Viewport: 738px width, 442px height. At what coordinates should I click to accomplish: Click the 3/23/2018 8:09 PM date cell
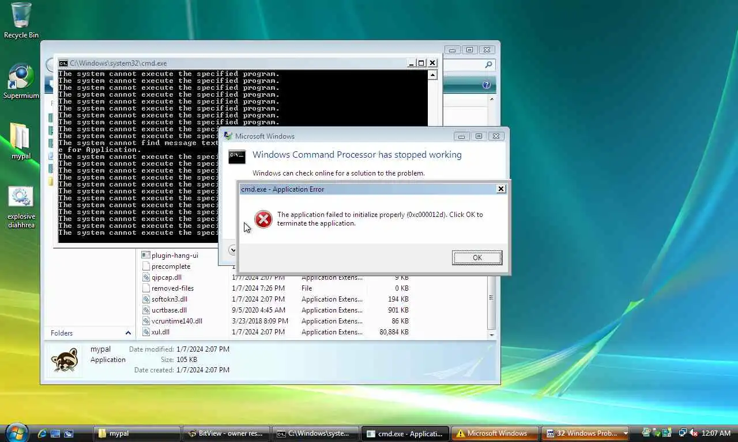[x=260, y=321]
